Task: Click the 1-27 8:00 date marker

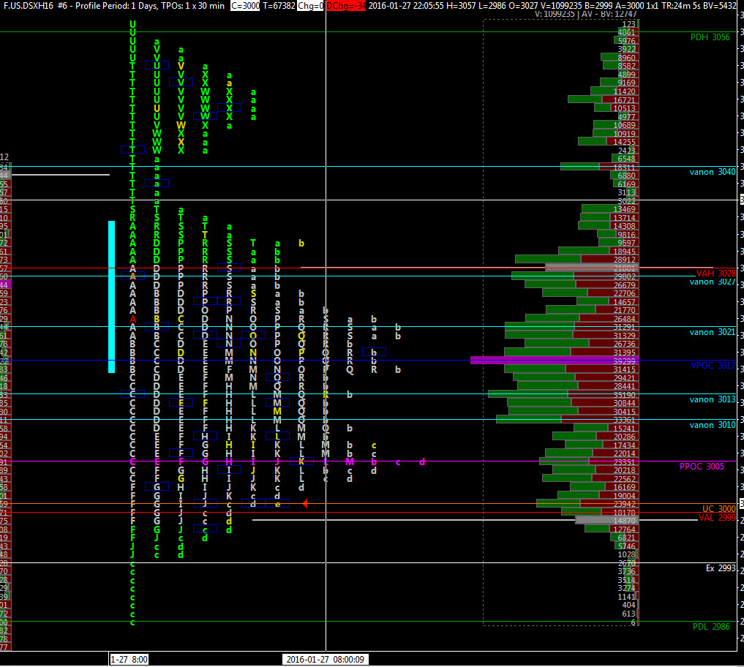Action: click(129, 660)
